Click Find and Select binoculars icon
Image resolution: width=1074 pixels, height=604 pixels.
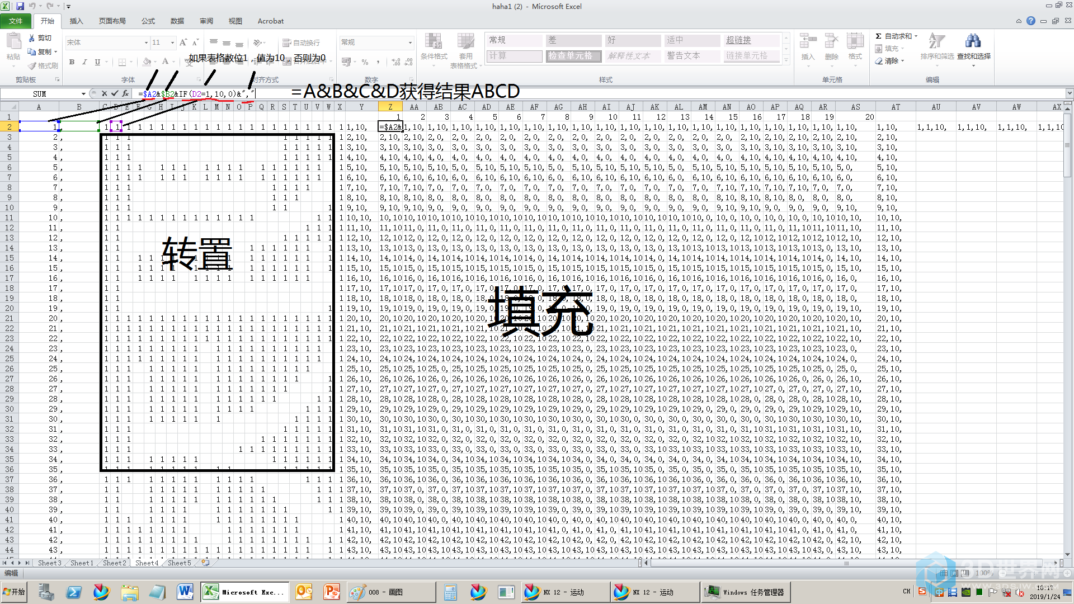(973, 41)
